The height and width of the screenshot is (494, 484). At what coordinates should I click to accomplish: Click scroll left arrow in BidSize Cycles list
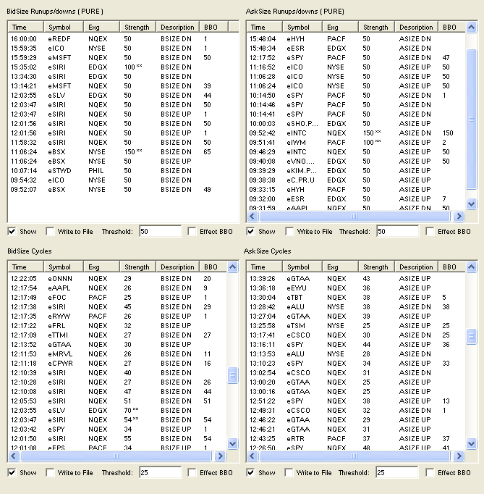(x=14, y=456)
